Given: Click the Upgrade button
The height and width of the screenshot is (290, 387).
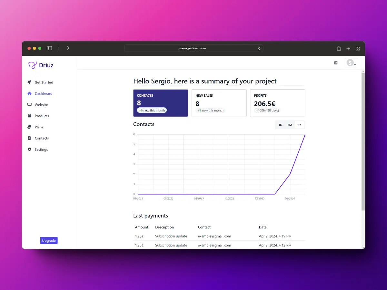Looking at the screenshot, I should pos(49,241).
